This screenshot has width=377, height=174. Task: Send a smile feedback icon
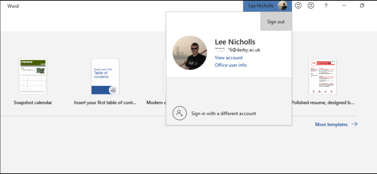(298, 6)
